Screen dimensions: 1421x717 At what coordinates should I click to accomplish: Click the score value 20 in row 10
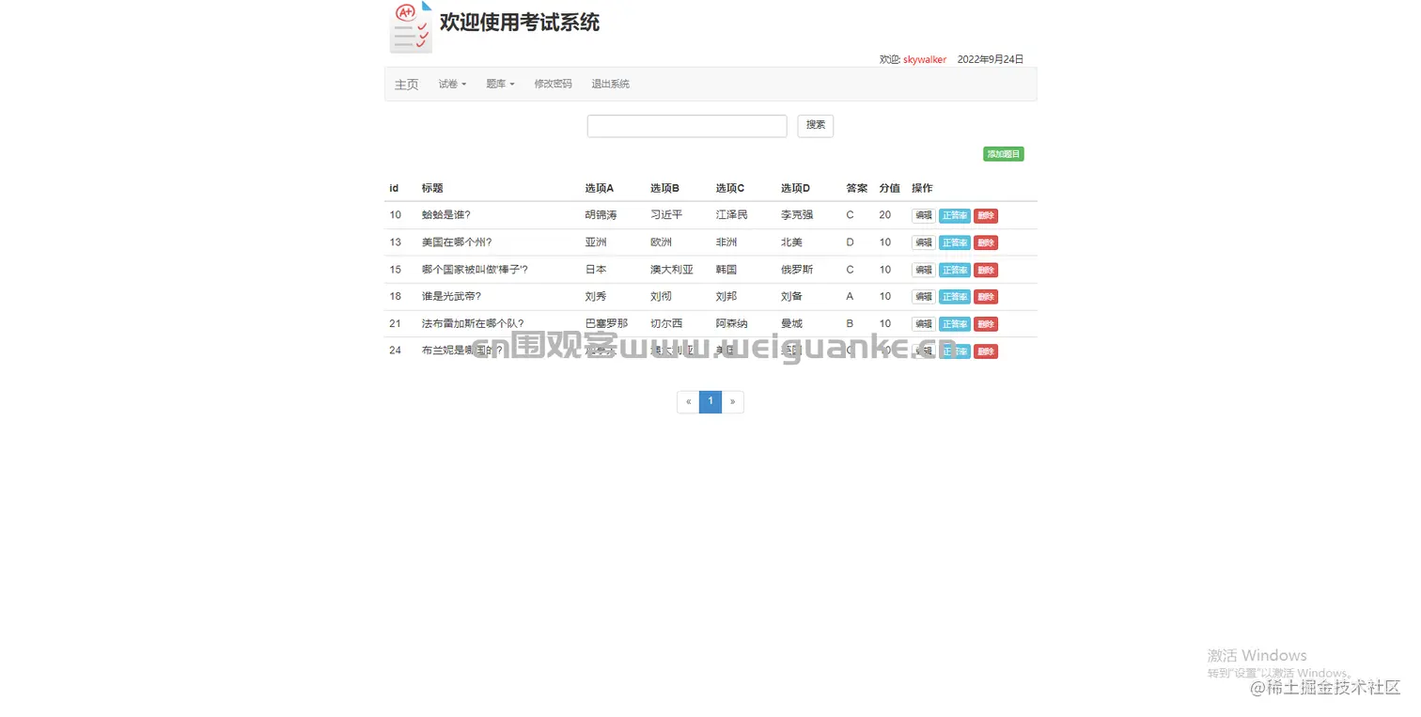pyautogui.click(x=885, y=215)
